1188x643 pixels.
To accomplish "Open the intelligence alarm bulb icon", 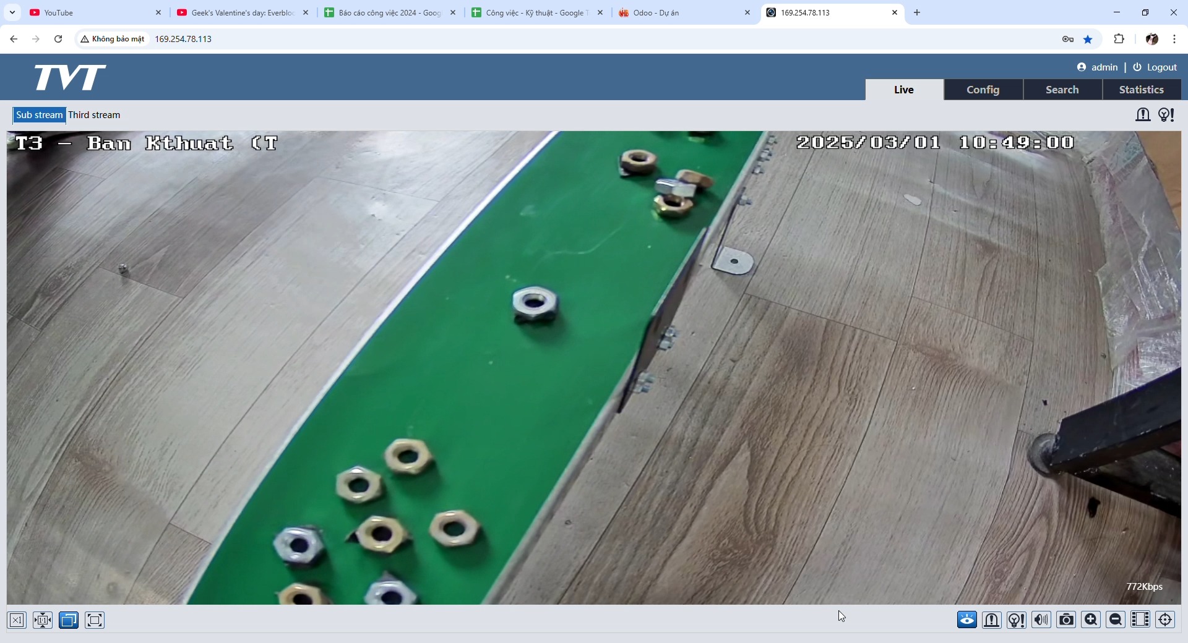I will click(x=1017, y=620).
